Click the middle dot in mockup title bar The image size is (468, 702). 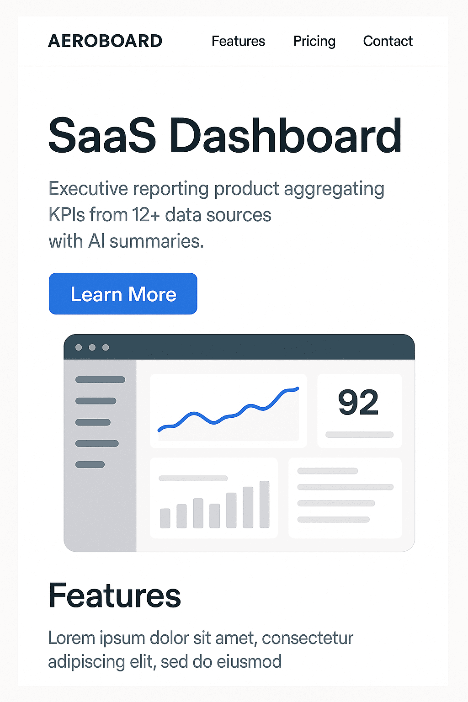[x=92, y=347]
